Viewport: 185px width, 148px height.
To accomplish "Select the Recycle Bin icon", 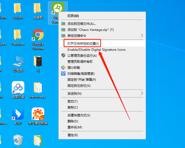I will [18, 141].
